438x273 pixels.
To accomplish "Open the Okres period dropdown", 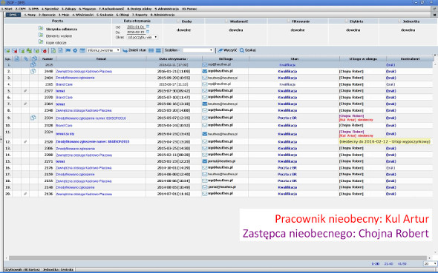I will [x=143, y=37].
